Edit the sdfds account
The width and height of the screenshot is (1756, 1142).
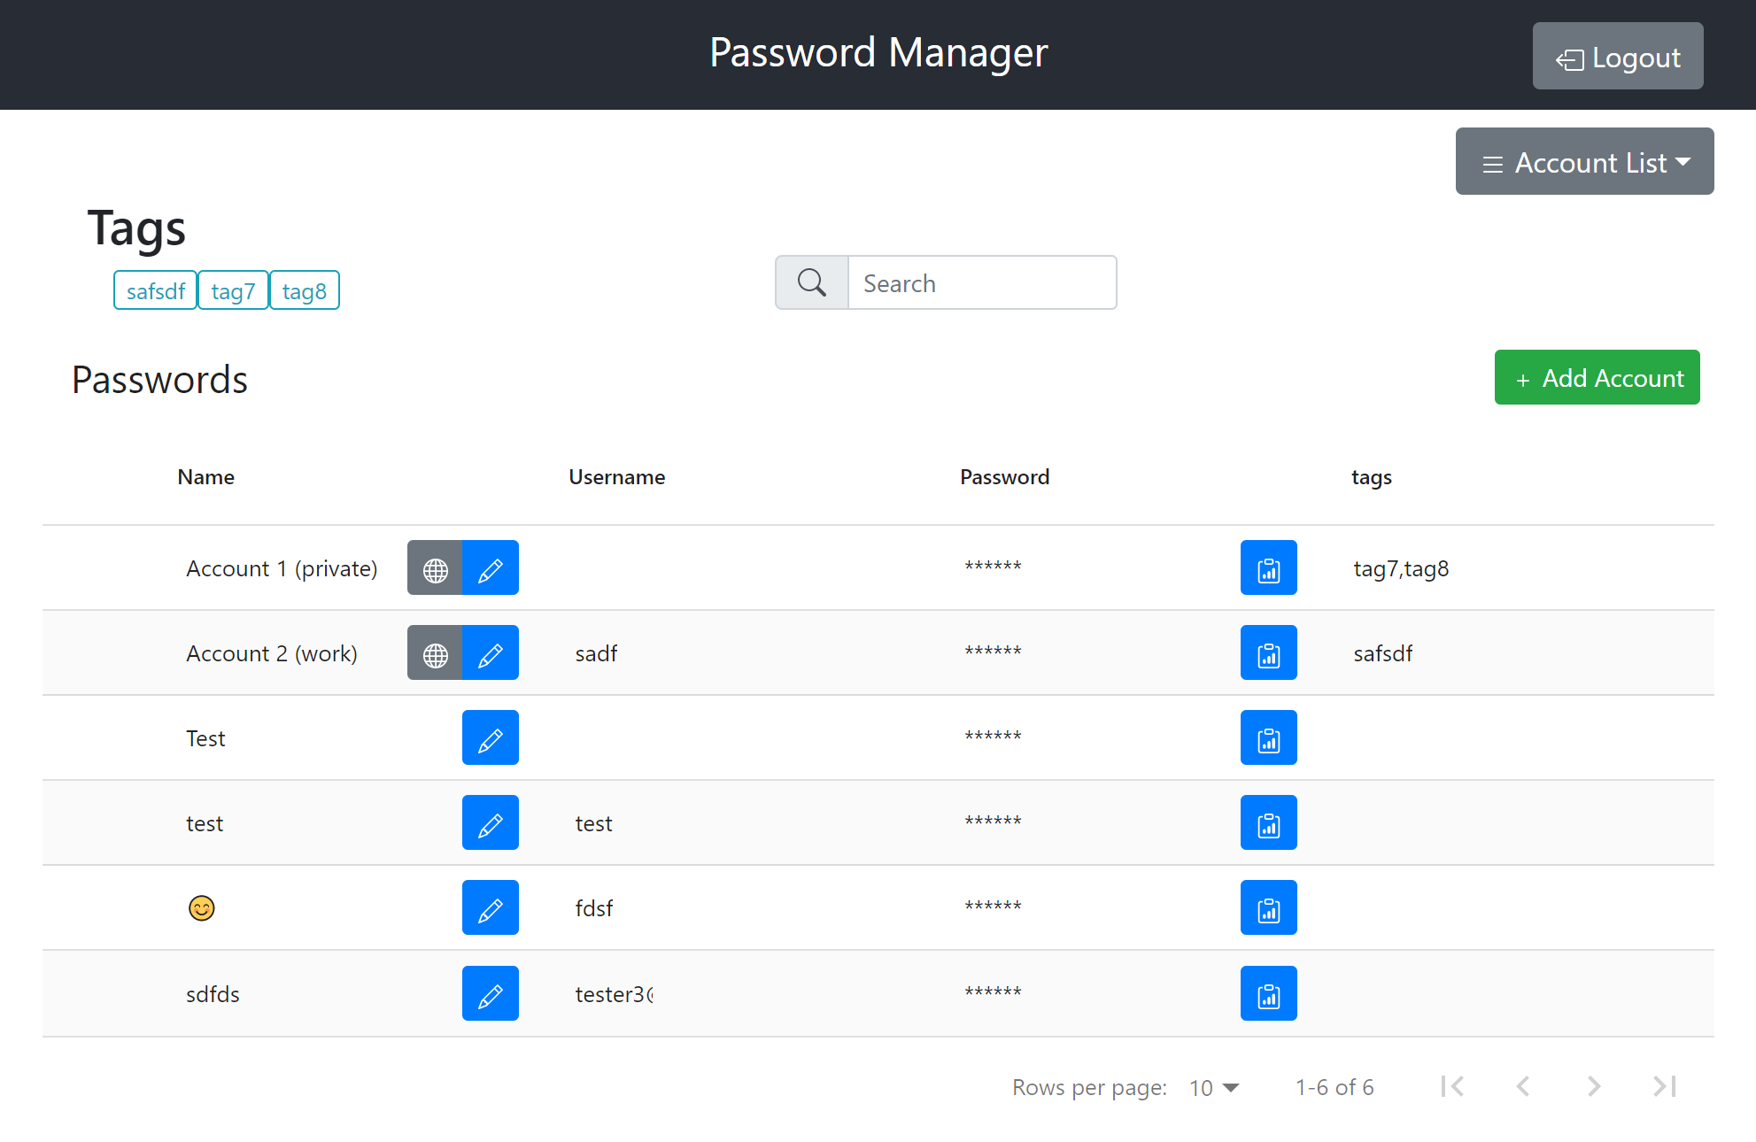point(491,993)
